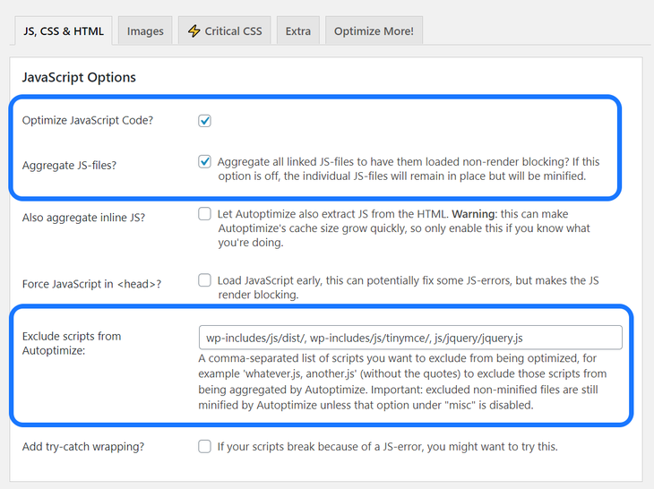Click the 'Force JavaScript in <head>?' label
Image resolution: width=654 pixels, height=489 pixels.
[x=91, y=284]
